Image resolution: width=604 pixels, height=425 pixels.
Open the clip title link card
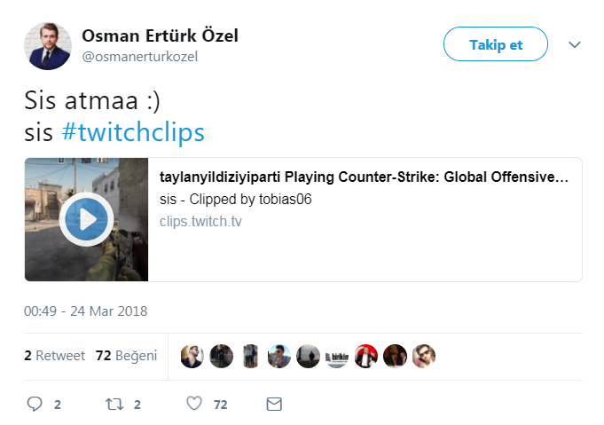(364, 177)
